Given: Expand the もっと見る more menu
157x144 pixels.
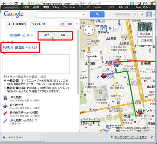Looking at the screenshot, I should tap(142, 7).
